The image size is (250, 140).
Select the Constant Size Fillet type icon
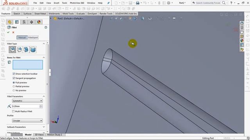tap(12, 49)
